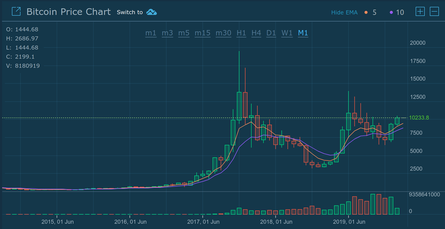Hide the EMA lines

[344, 12]
